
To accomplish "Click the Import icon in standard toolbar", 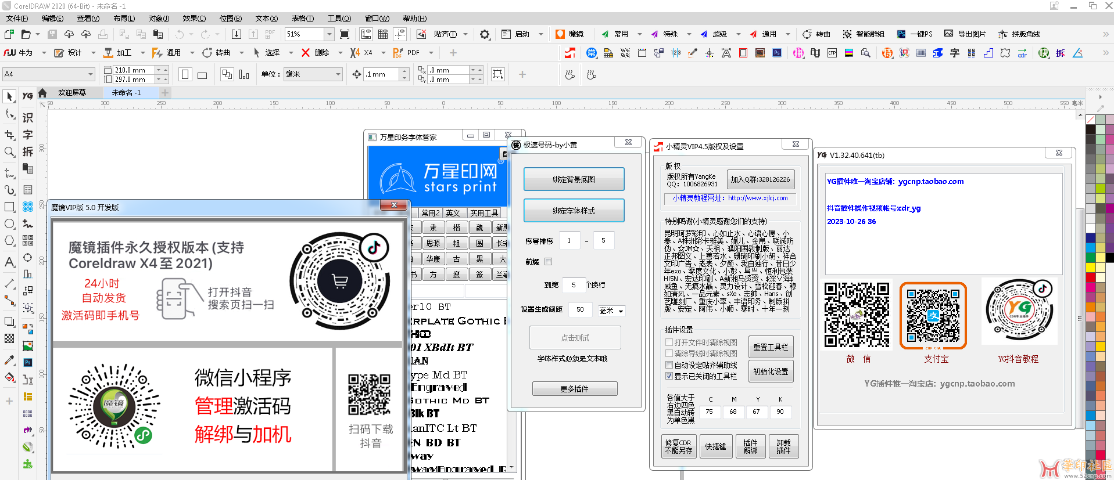I will click(x=237, y=34).
